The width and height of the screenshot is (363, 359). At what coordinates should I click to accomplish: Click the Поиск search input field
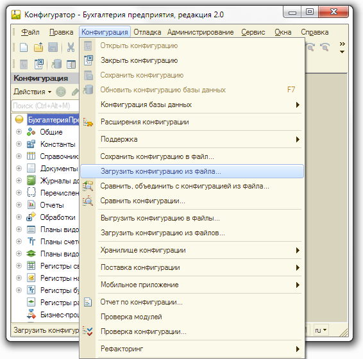(46, 106)
